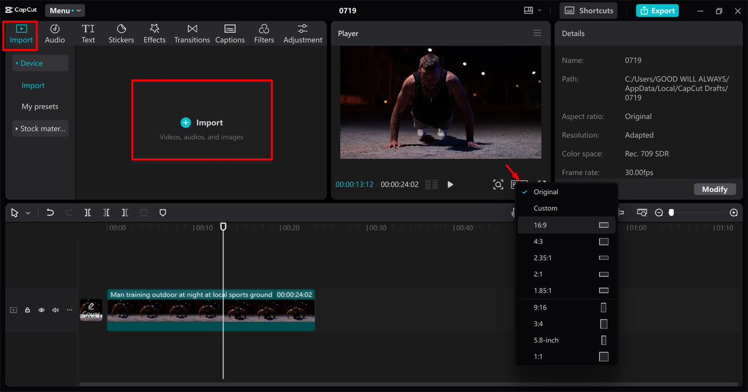Pick the 1.85:1 aspect ratio
Viewport: 748px width, 392px height.
(x=566, y=290)
